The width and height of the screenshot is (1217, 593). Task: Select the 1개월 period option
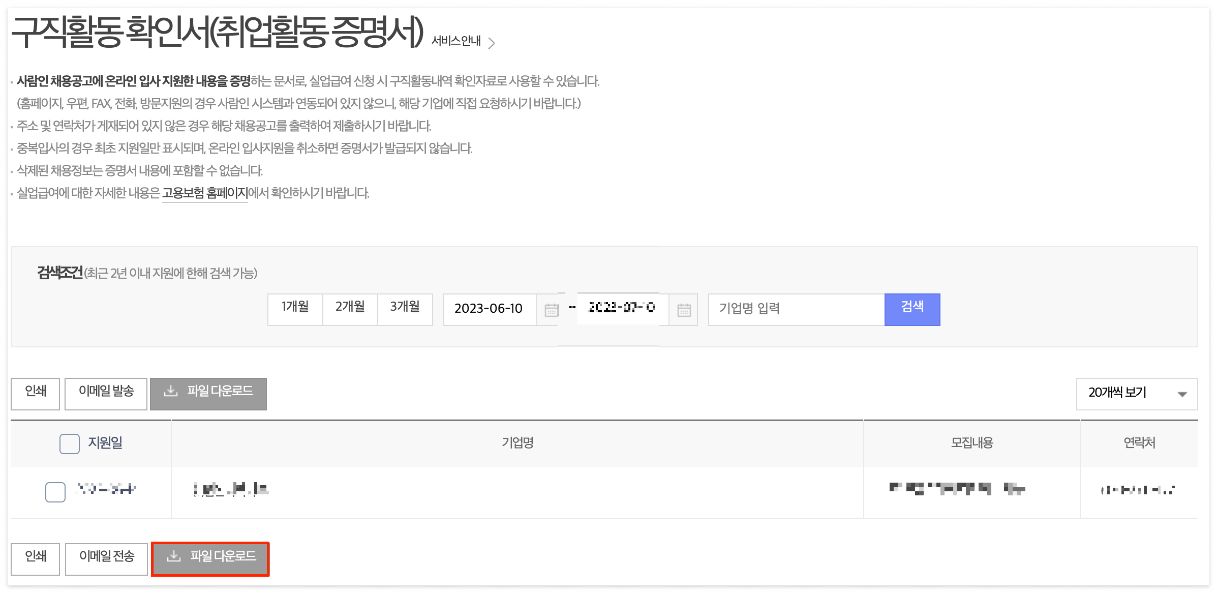[295, 309]
